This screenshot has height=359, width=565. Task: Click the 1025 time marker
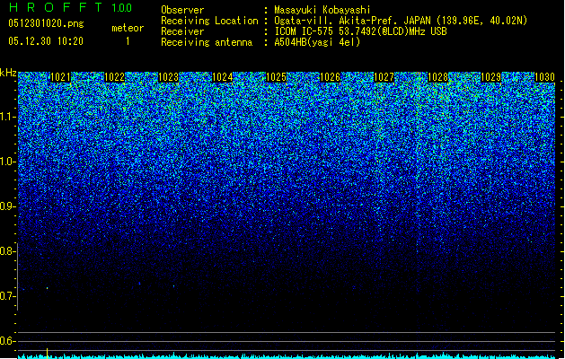point(276,77)
